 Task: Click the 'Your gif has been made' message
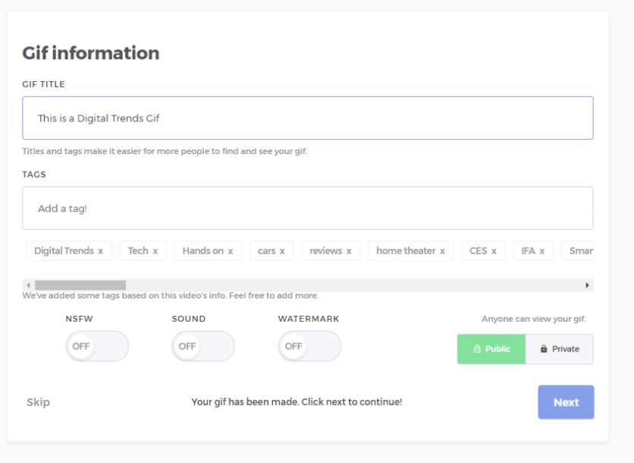click(x=297, y=402)
